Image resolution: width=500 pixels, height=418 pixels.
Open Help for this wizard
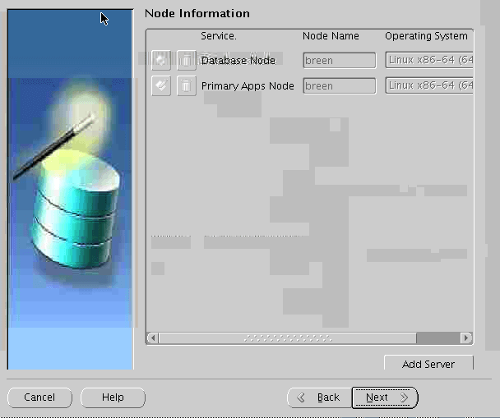pos(113,397)
